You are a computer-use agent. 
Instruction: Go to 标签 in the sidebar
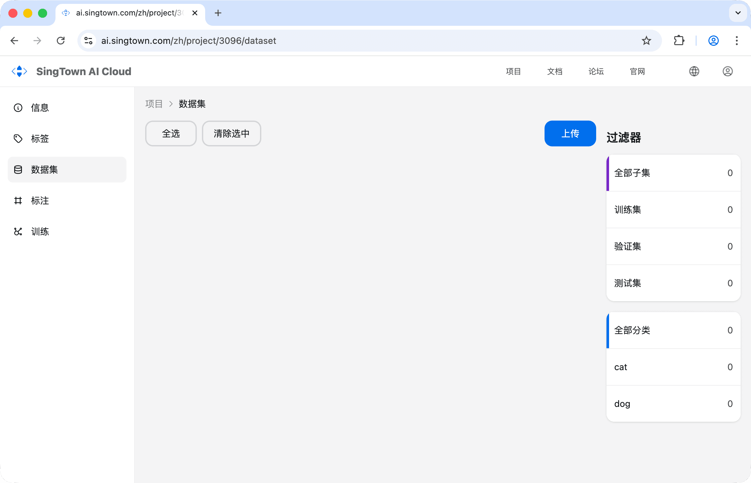coord(40,139)
